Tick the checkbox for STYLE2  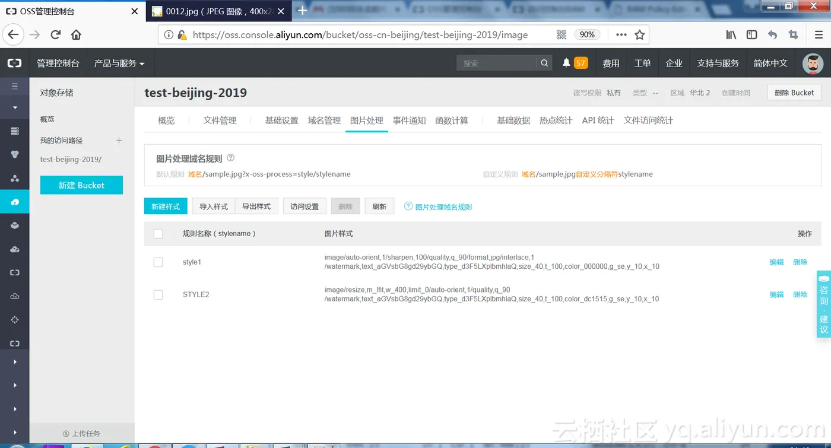[x=158, y=295]
